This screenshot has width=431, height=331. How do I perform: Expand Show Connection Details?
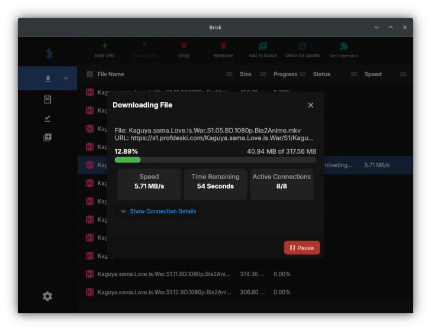point(163,212)
